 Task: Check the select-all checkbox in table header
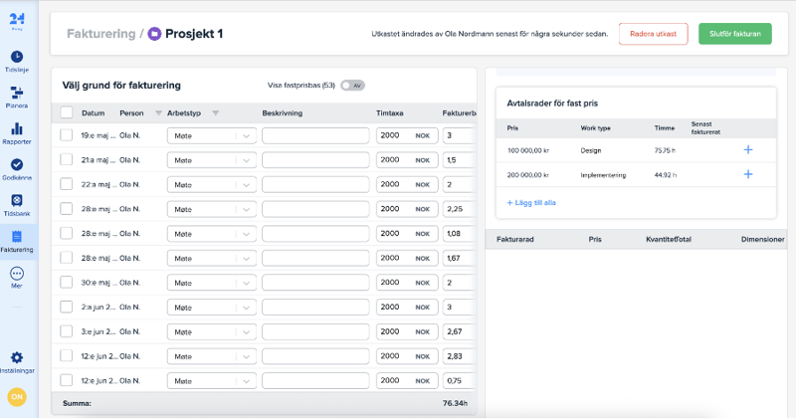click(67, 112)
